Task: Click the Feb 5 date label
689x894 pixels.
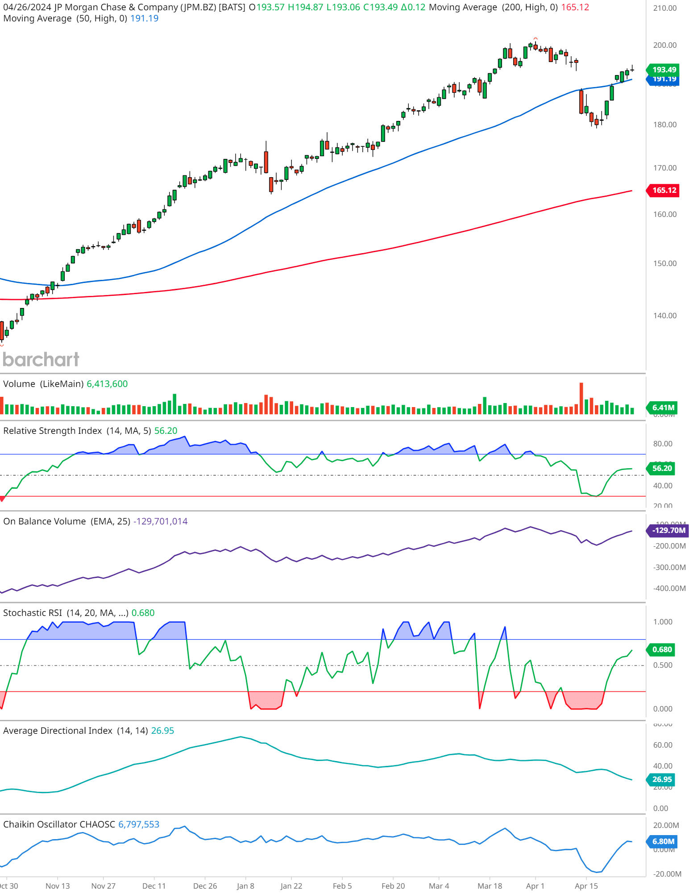Action: coord(342,886)
